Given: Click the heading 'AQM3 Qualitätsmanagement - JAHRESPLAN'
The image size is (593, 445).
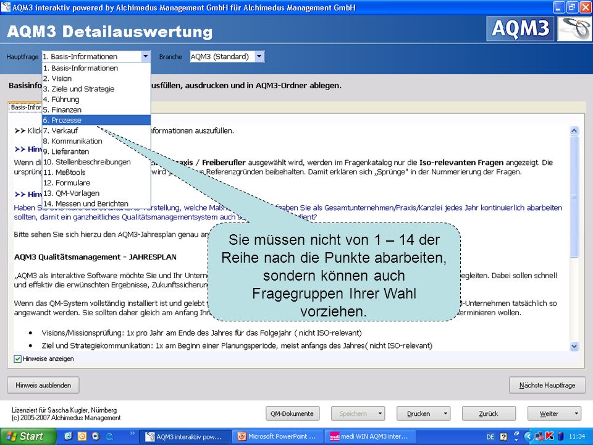Looking at the screenshot, I should [95, 257].
